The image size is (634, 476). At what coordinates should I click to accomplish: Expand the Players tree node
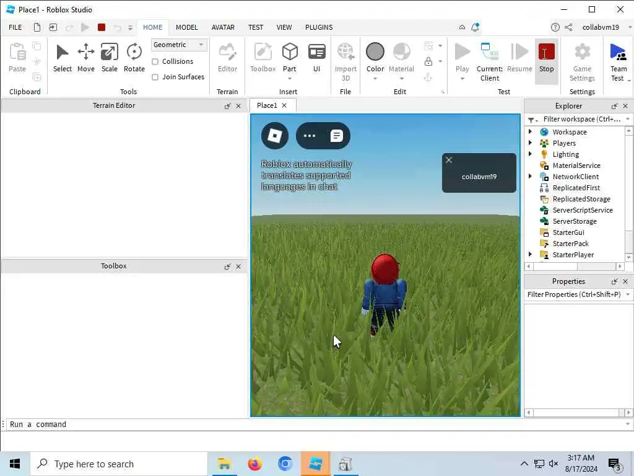(530, 143)
